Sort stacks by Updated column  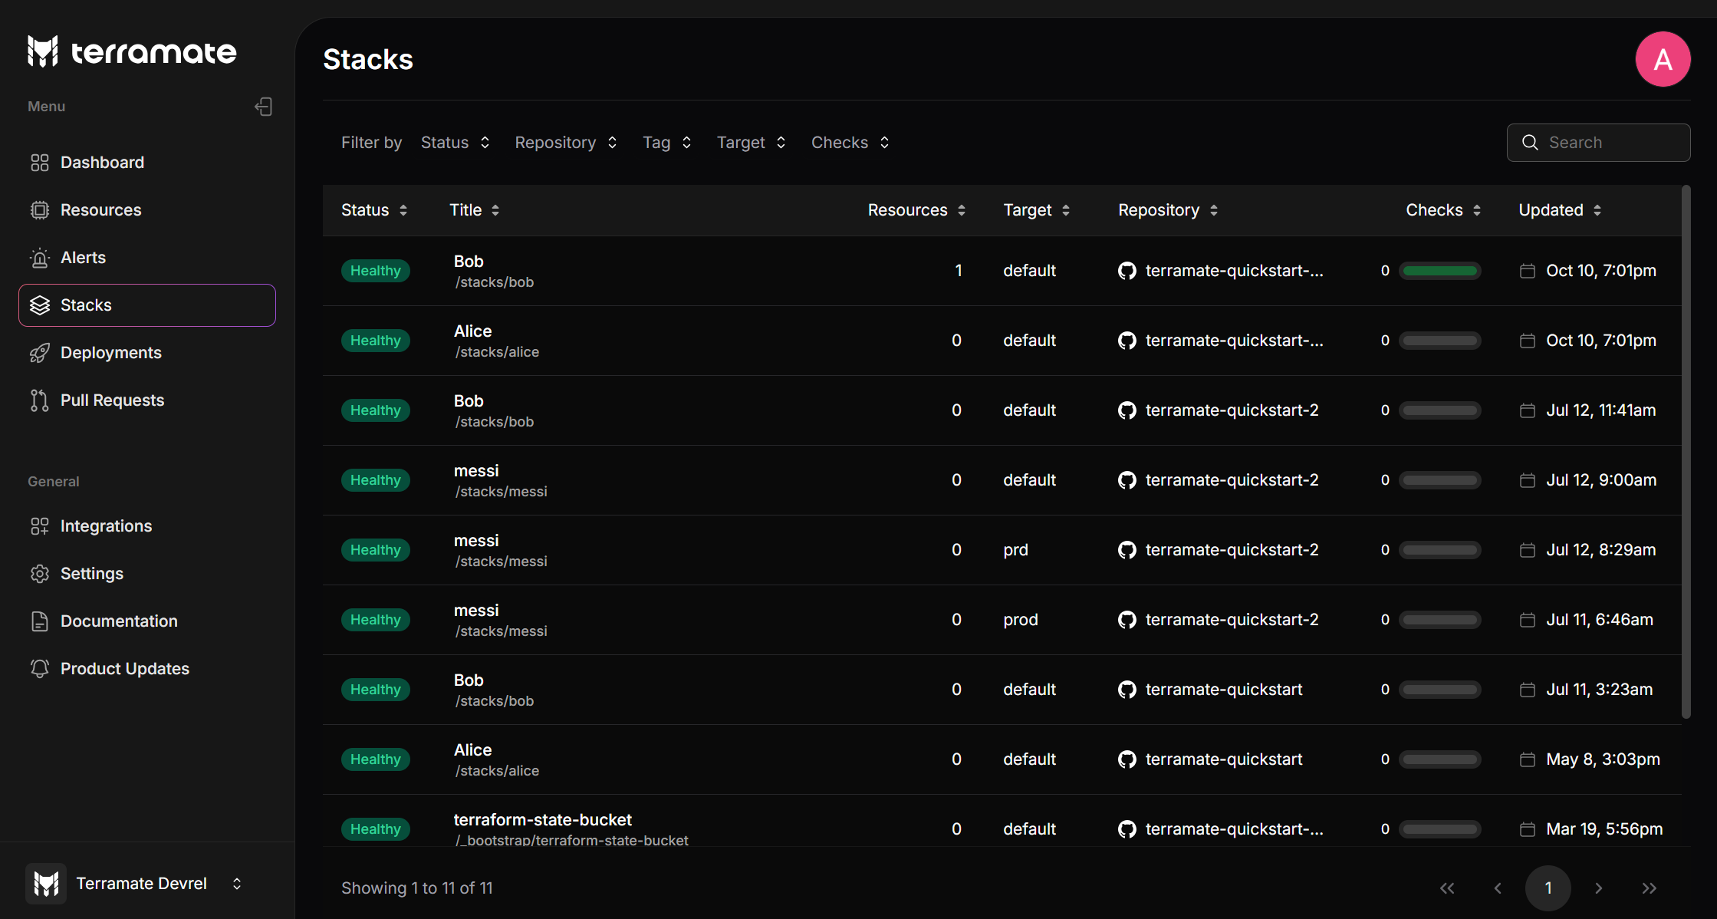point(1561,209)
